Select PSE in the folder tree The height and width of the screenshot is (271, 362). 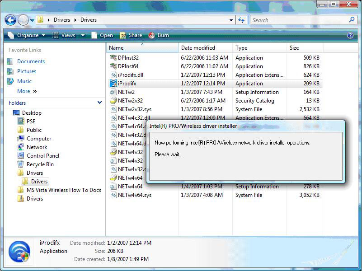(31, 121)
